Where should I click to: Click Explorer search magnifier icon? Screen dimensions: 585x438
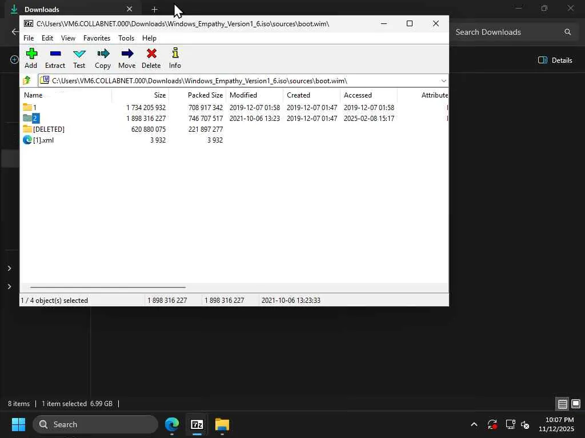(567, 32)
